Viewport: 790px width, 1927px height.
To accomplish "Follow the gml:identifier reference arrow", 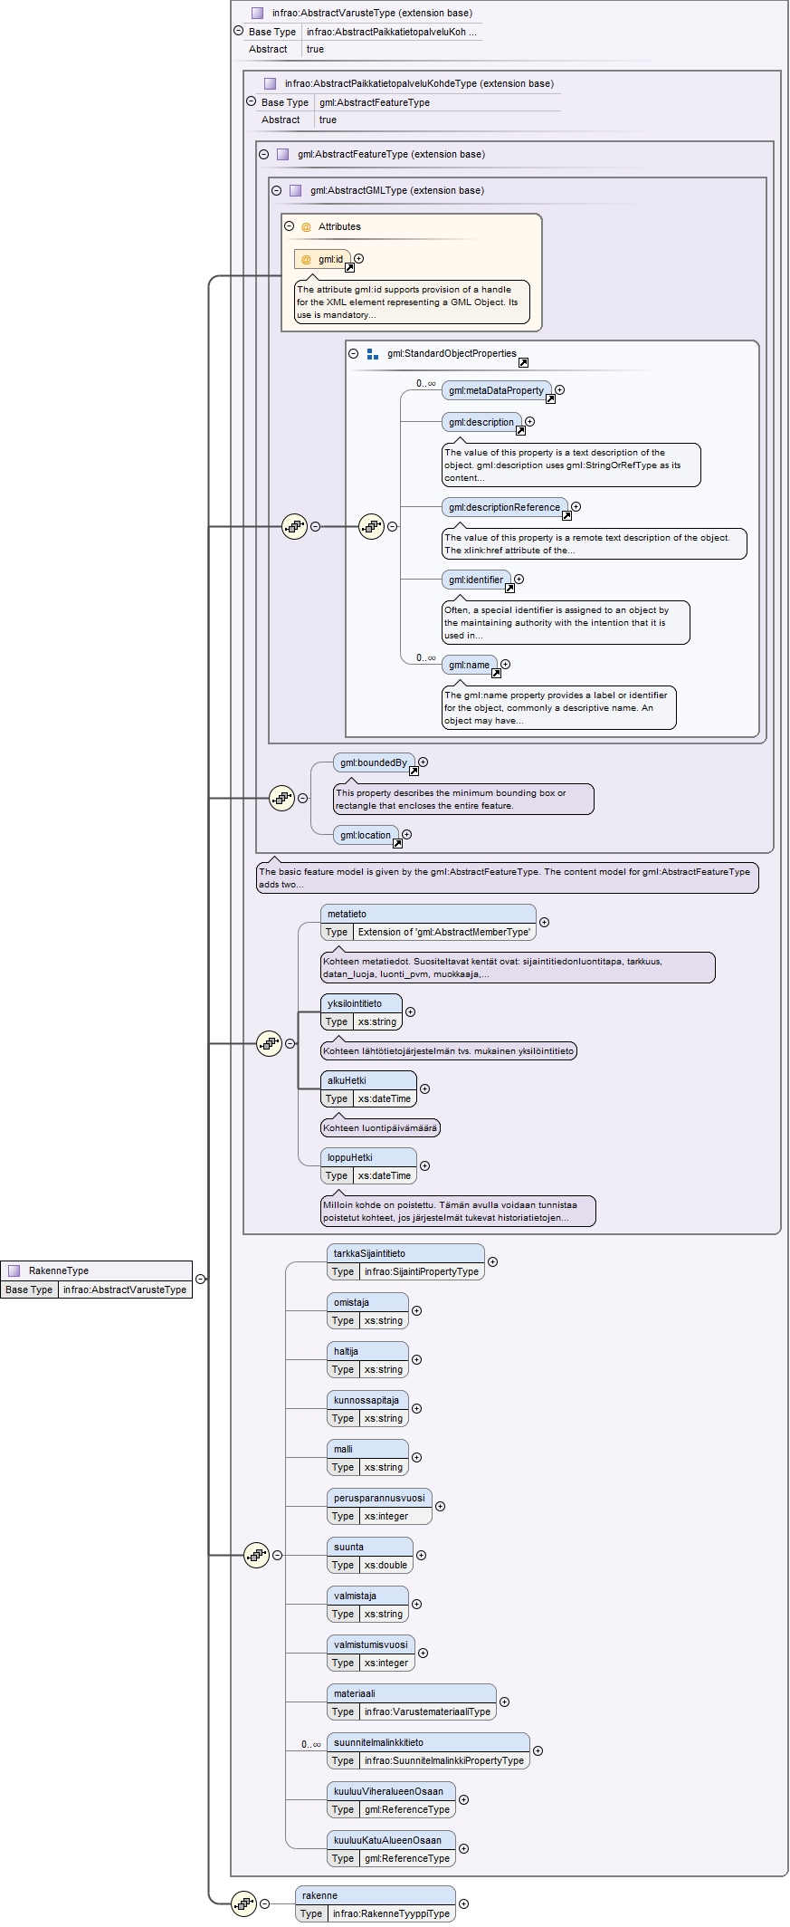I will [509, 588].
